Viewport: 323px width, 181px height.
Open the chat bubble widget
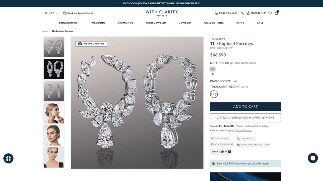[313, 158]
